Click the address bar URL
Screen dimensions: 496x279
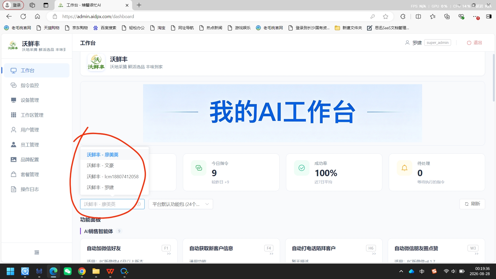click(x=98, y=17)
